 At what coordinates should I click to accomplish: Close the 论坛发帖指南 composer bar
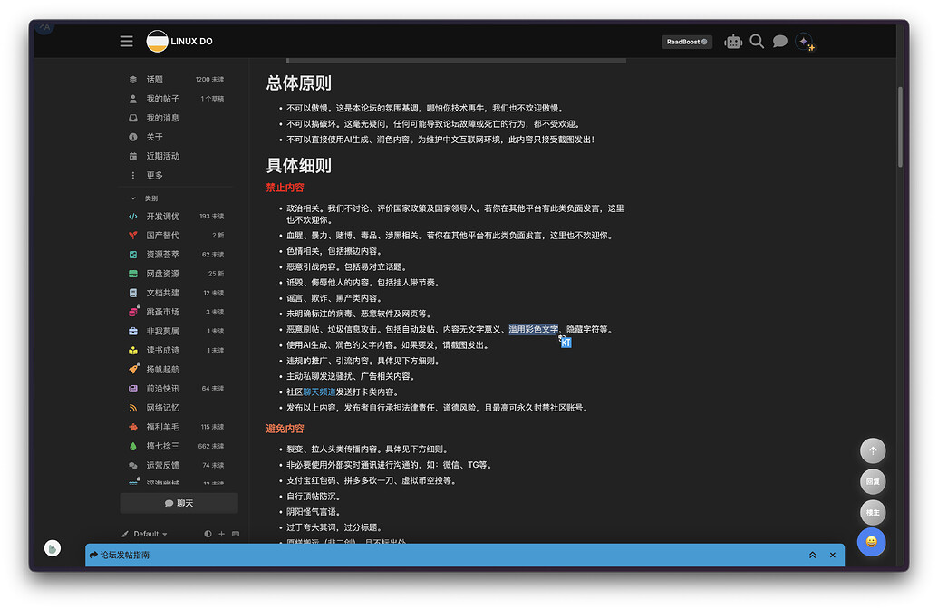click(833, 556)
